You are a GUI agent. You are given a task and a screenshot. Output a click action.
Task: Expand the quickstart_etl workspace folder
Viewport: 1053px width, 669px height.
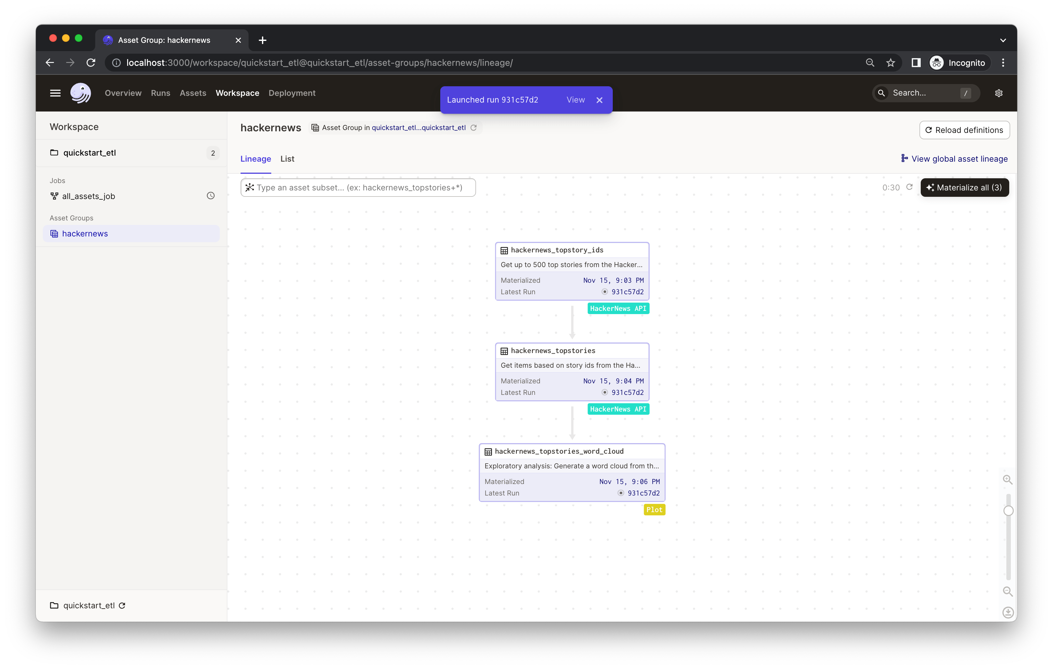(89, 153)
